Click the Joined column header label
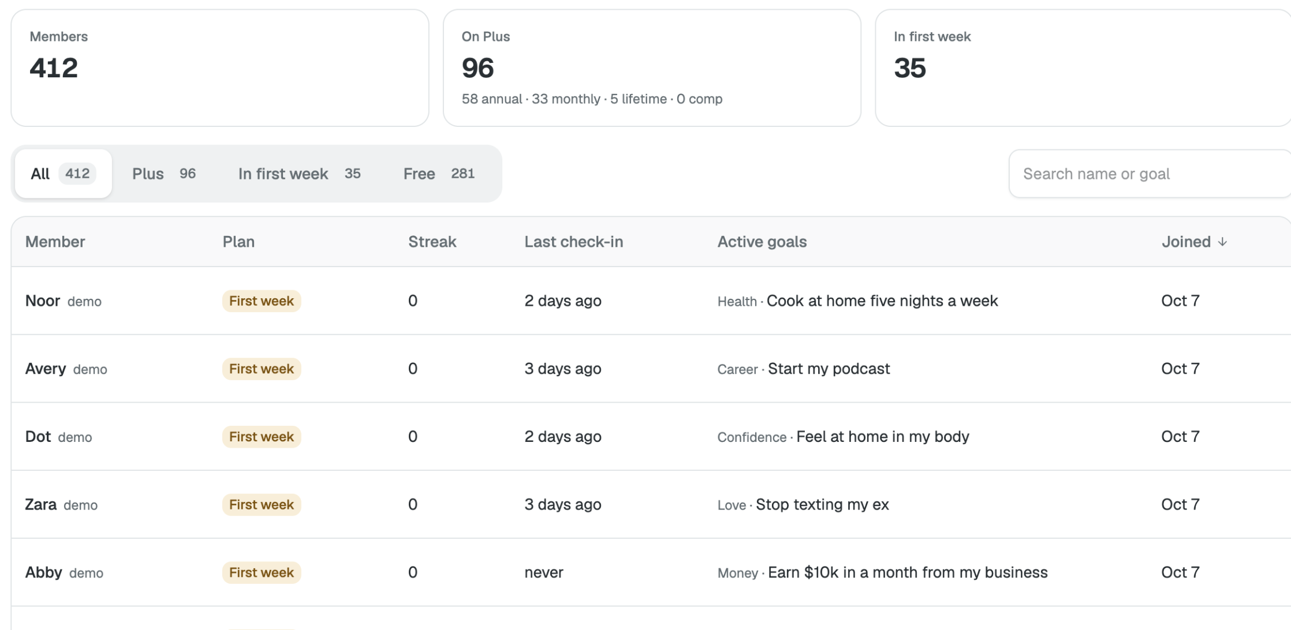Viewport: 1291px width, 630px height. point(1186,242)
